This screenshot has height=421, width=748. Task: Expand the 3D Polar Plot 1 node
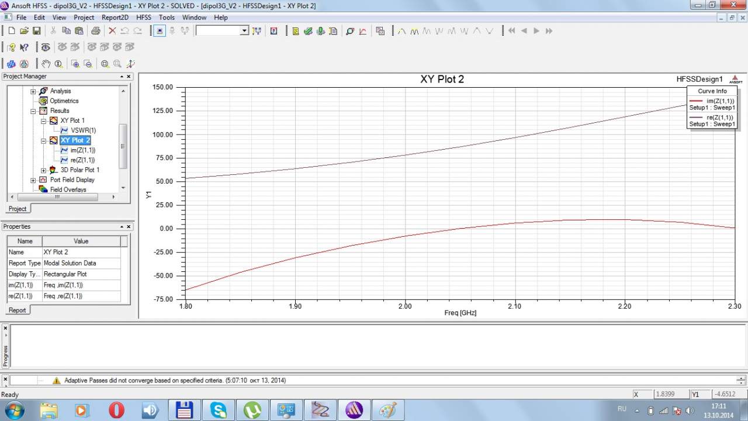pyautogui.click(x=43, y=170)
